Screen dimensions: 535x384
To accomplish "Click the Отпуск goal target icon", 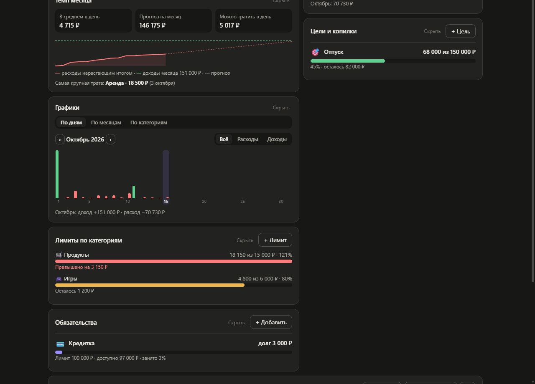I will (x=315, y=52).
